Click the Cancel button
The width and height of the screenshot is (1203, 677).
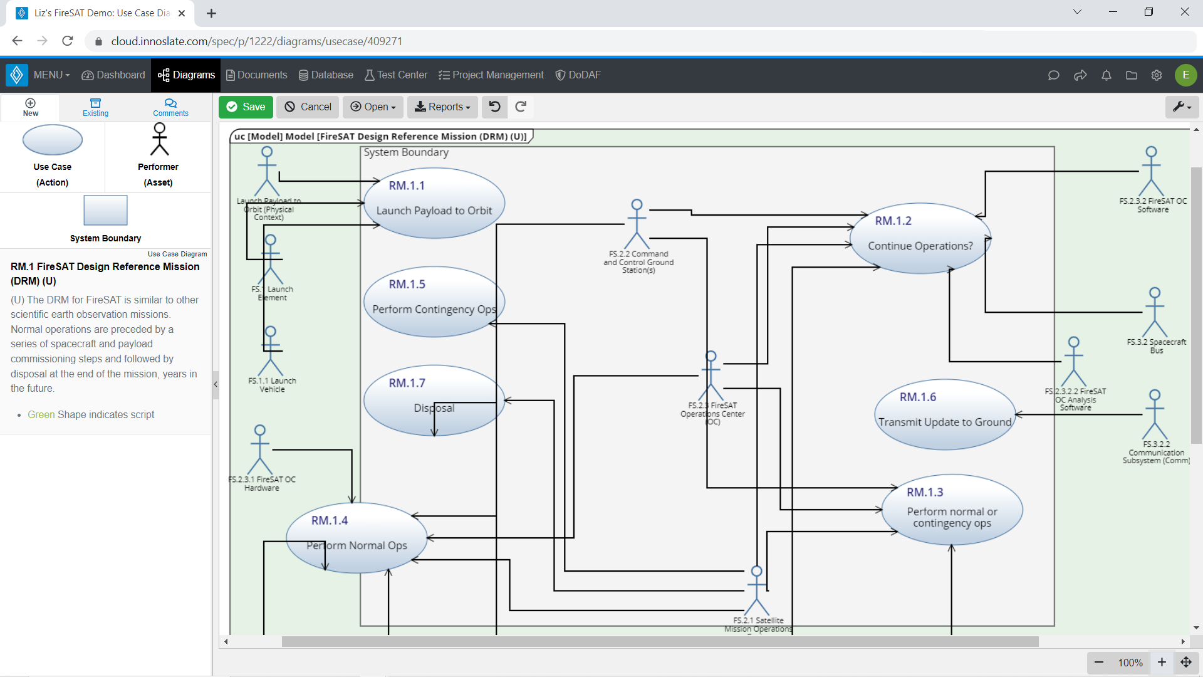tap(308, 107)
